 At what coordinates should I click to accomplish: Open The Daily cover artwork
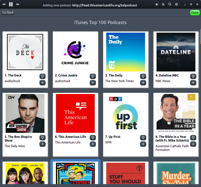pyautogui.click(x=126, y=52)
